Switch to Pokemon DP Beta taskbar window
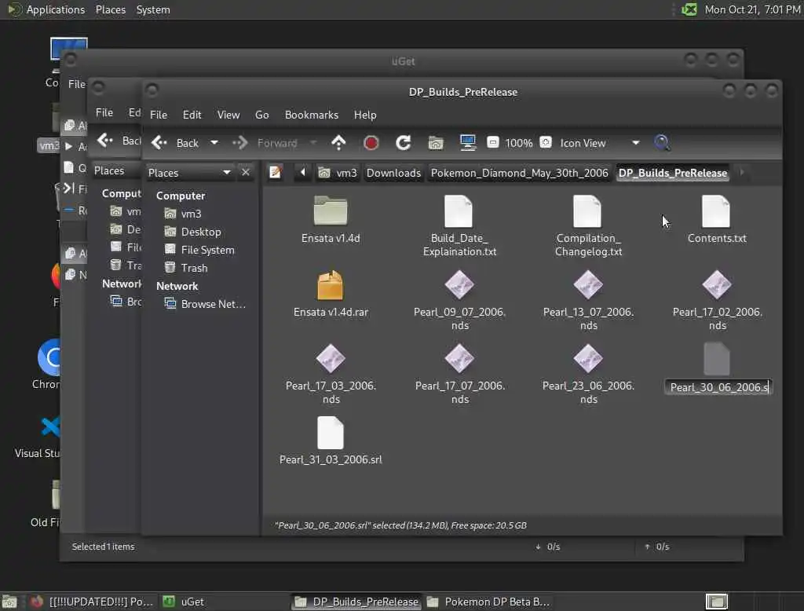The height and width of the screenshot is (611, 804). (489, 602)
